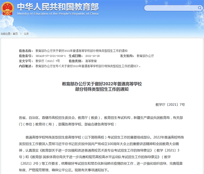Click the 内容概述 summary text
Screen dimensions: 204x174
coord(88,66)
